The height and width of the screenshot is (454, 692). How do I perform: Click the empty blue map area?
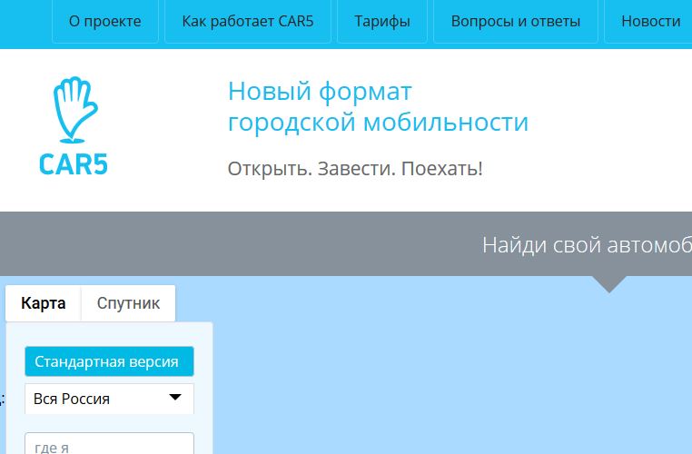[454, 381]
